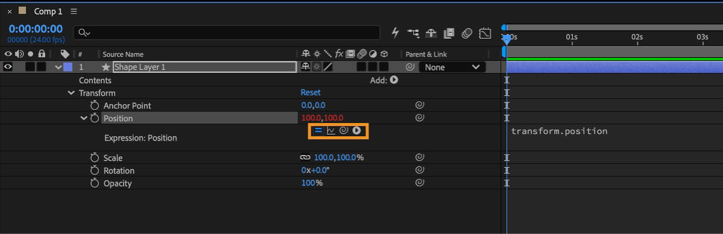This screenshot has width=723, height=234.
Task: Click the current time 0:00:00:00 display
Action: [x=36, y=29]
